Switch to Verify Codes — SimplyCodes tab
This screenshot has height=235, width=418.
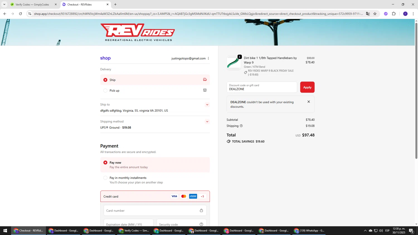click(x=32, y=4)
